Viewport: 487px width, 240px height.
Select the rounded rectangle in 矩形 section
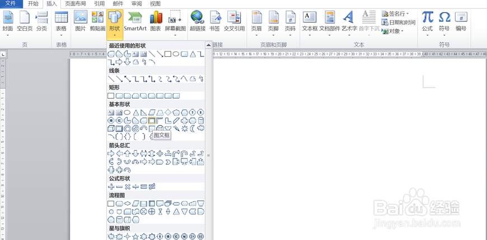(119, 95)
